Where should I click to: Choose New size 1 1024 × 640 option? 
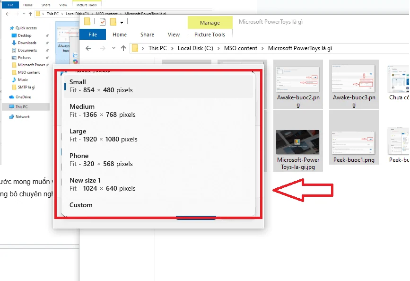pyautogui.click(x=158, y=184)
